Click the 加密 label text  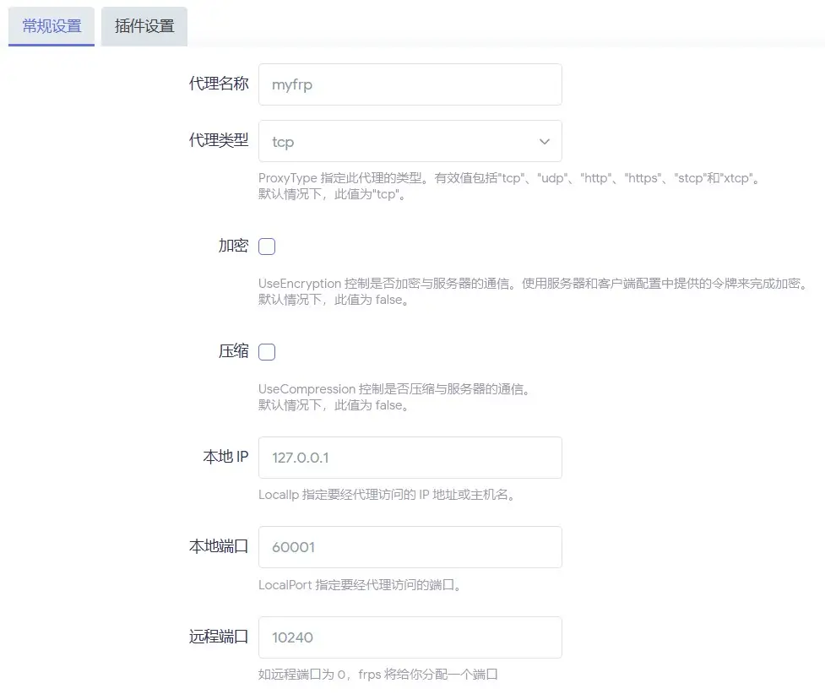point(233,245)
